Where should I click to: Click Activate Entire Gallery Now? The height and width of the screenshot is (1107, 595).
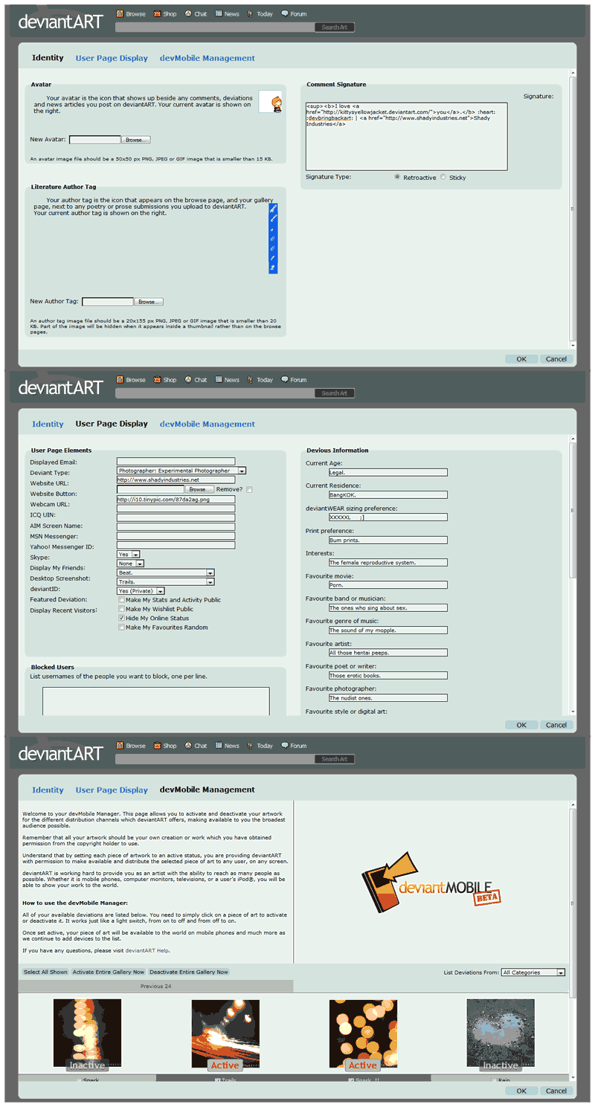tap(109, 972)
